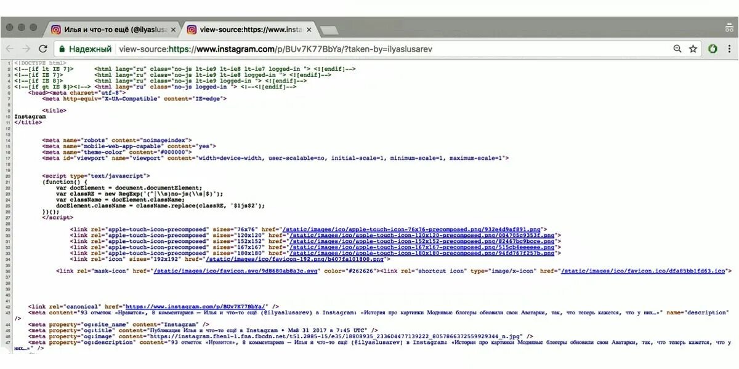The image size is (739, 369).
Task: Click the <!DOCTYPE html> line
Action: 40,63
